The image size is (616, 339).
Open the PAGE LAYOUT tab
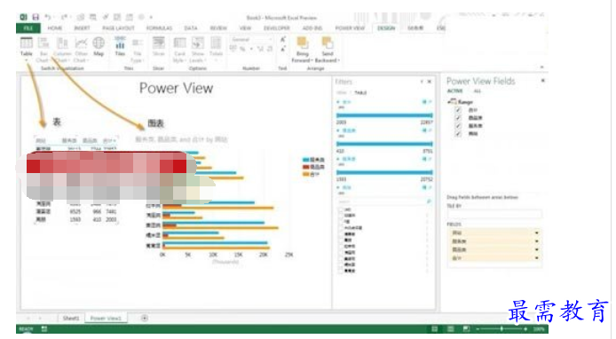(x=118, y=28)
